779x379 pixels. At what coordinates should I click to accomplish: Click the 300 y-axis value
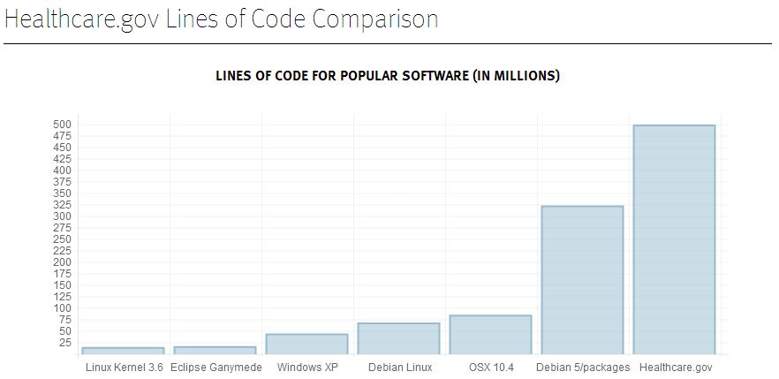click(63, 216)
